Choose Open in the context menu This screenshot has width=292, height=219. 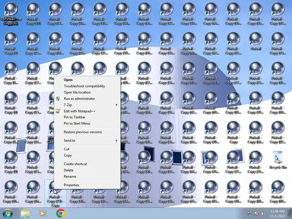pos(87,80)
